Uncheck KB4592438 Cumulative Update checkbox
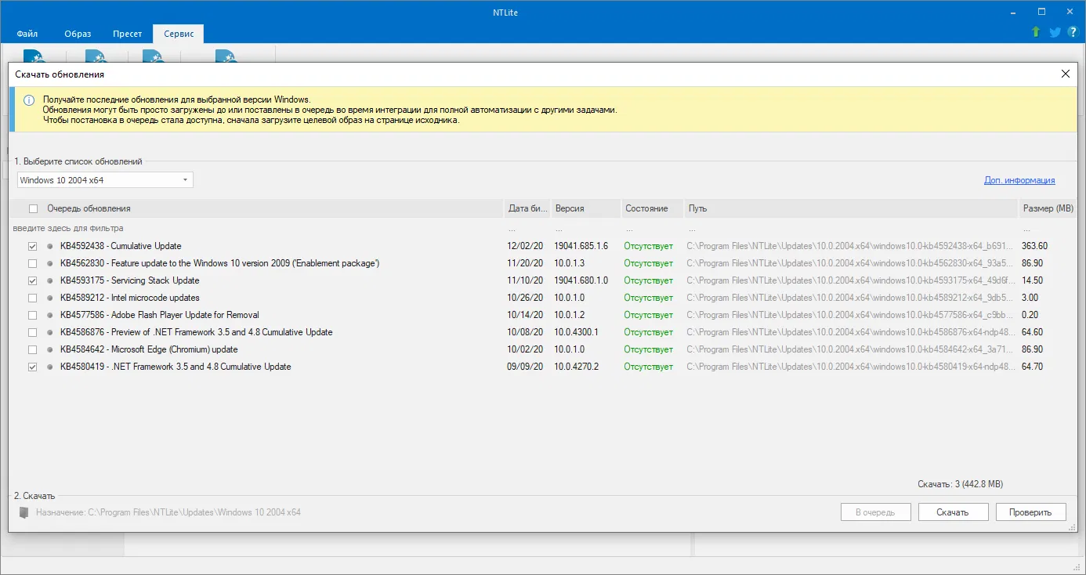This screenshot has width=1086, height=575. 33,246
